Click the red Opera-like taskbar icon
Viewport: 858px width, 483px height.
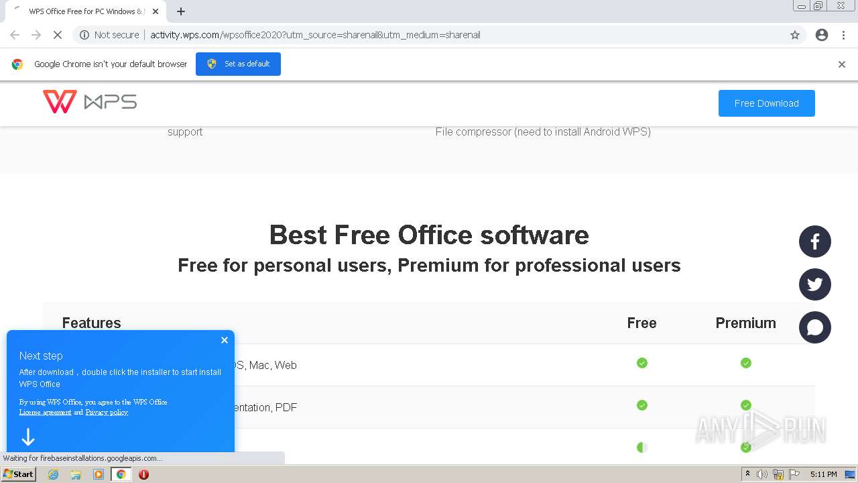(143, 474)
